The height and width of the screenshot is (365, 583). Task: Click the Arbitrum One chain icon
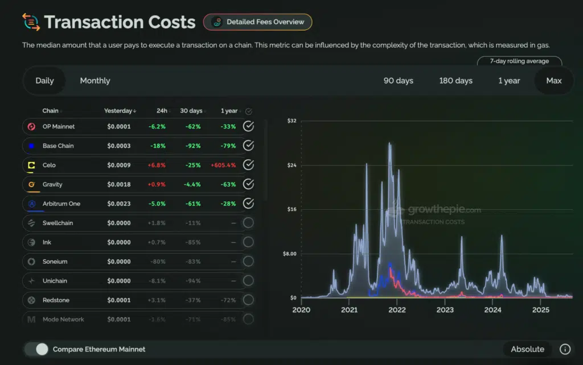click(31, 204)
